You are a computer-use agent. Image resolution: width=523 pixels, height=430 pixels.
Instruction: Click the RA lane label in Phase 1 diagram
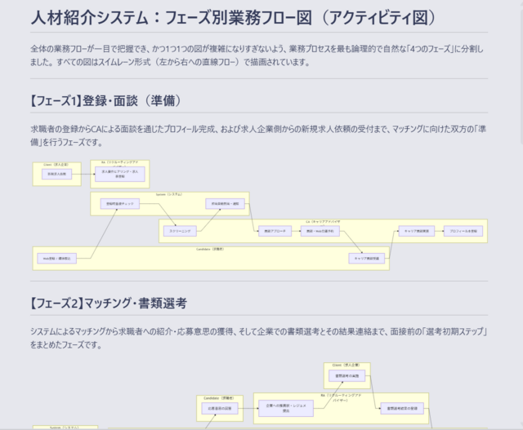(120, 163)
